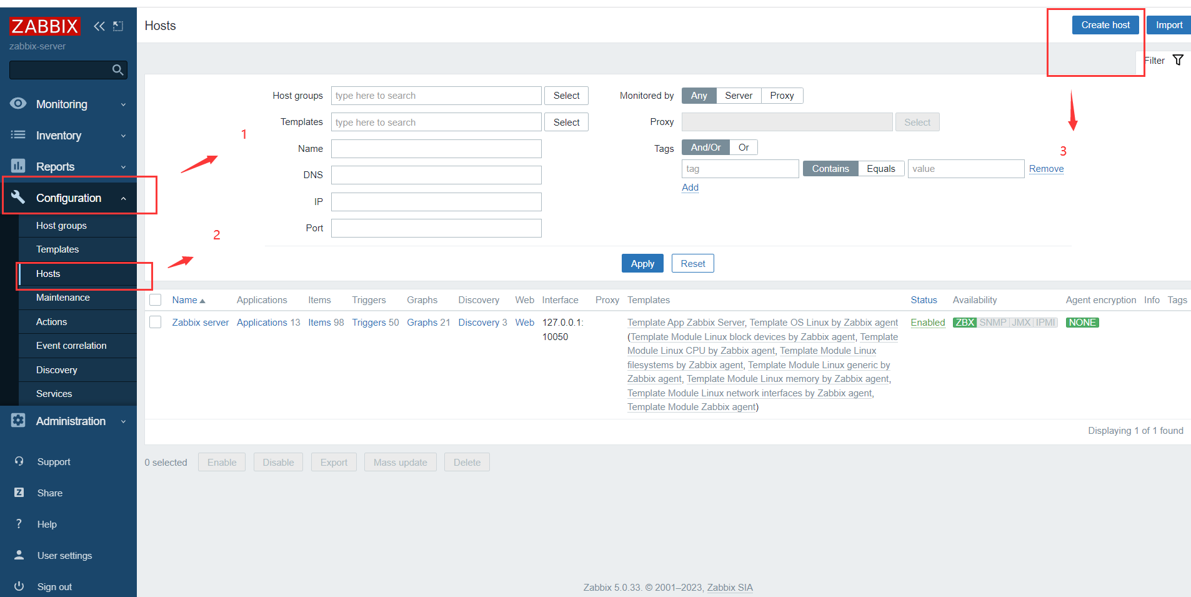Open Maintenance submenu item
The image size is (1191, 597).
77,298
